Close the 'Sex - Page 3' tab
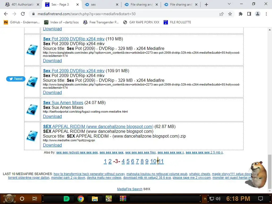 point(78,5)
